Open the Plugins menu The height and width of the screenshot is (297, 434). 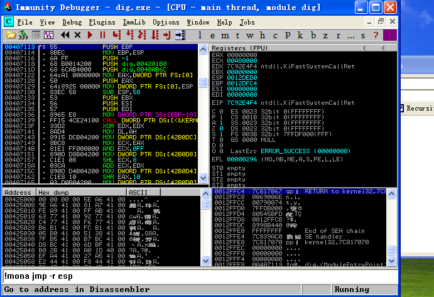[102, 22]
